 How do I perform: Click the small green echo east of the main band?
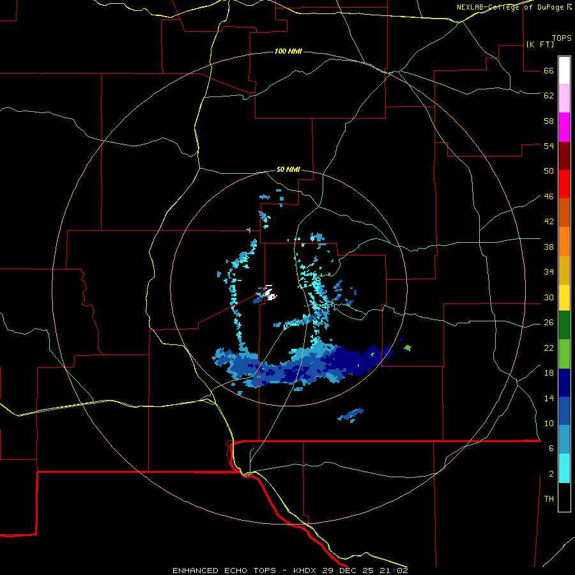click(x=408, y=348)
